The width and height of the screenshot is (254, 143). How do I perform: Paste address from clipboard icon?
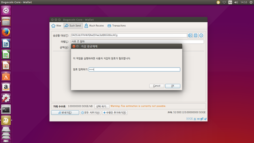tap(196, 35)
